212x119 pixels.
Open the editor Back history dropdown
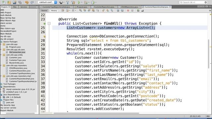tap(70, 11)
